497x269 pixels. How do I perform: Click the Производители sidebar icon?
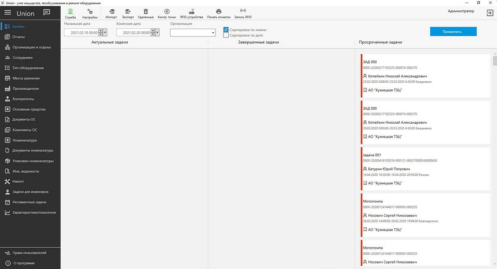pos(7,89)
